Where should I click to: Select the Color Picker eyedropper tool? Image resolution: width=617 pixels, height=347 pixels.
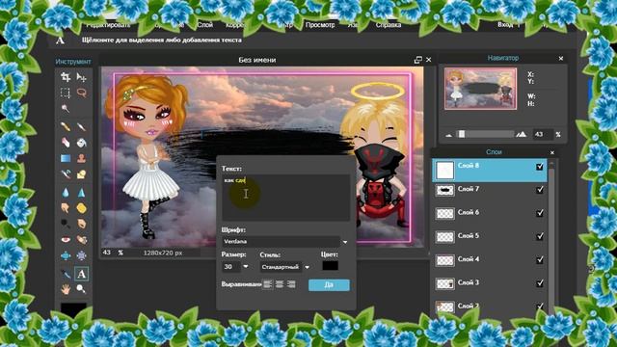(66, 274)
